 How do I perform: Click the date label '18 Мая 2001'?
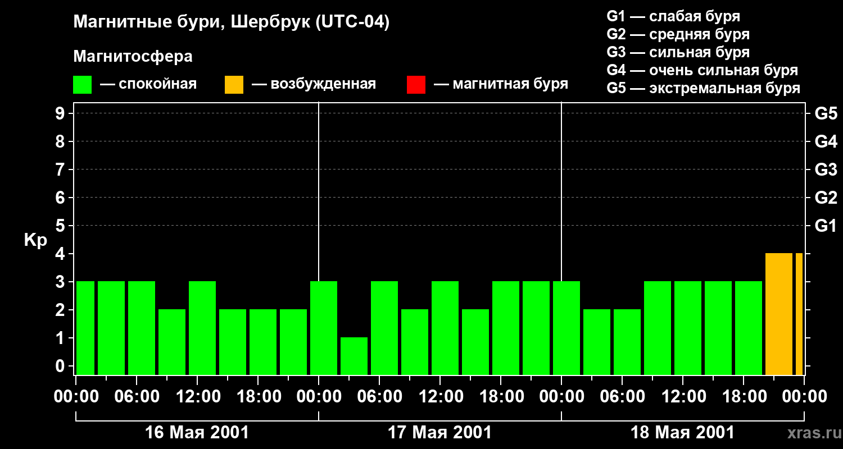(682, 433)
